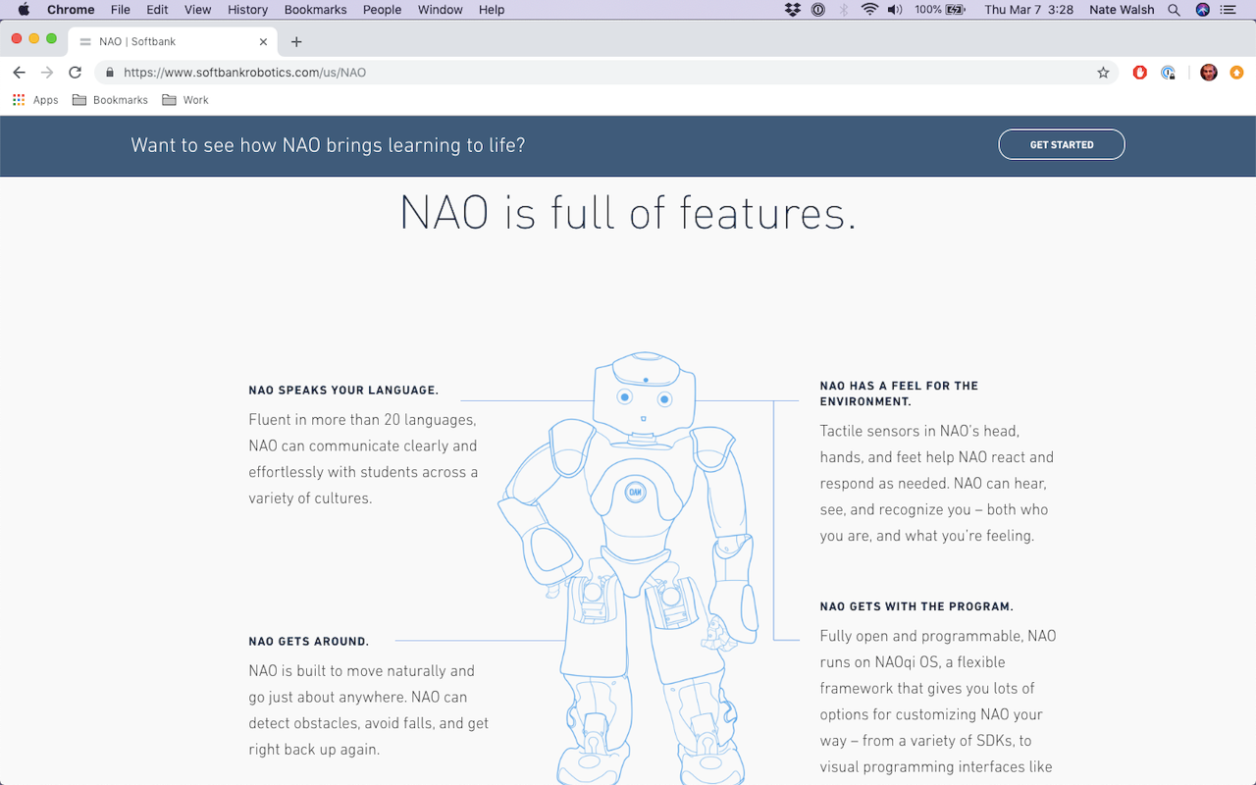Screen dimensions: 1256x785
Task: Click the 'NAO is full of features.' heading
Action: 628,213
